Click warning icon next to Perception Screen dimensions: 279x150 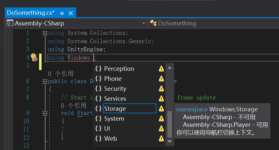coord(161,69)
